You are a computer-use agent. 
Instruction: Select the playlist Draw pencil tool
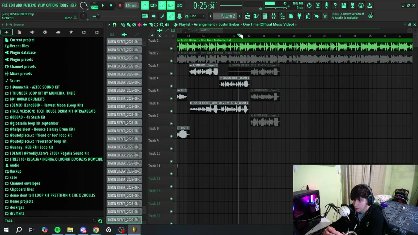[x=123, y=25]
